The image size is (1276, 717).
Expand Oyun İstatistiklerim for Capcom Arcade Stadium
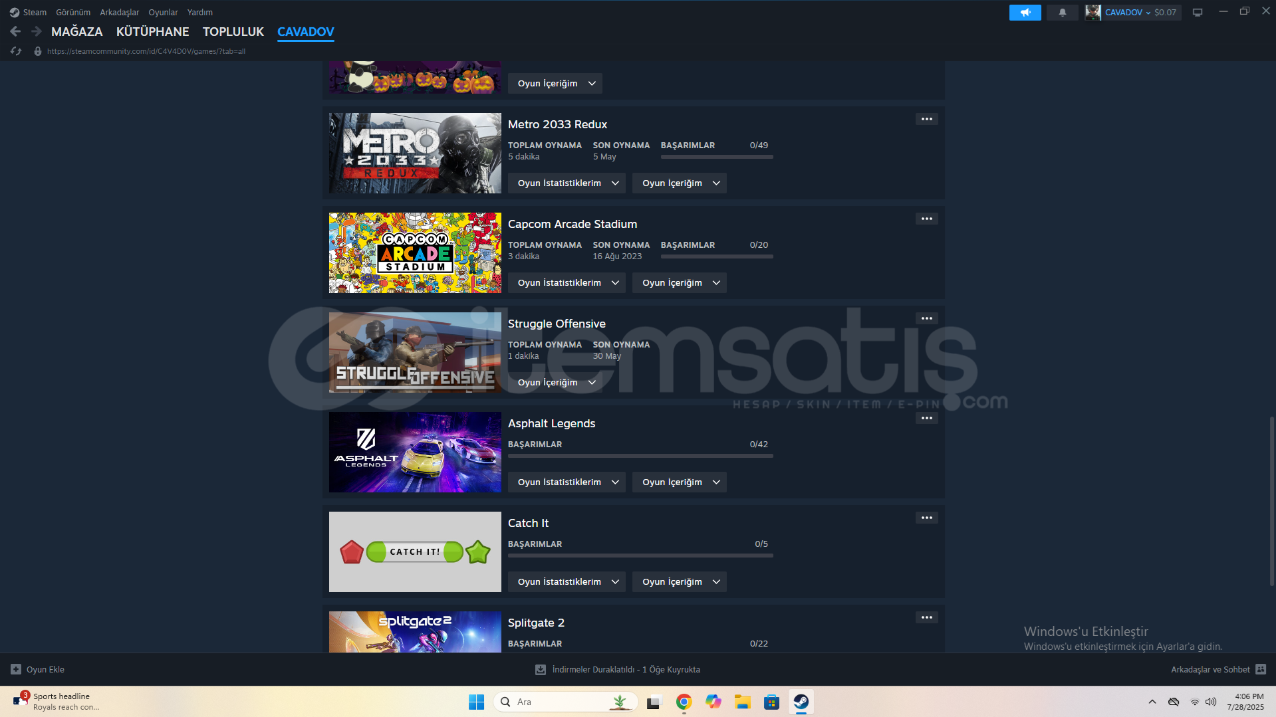567,282
